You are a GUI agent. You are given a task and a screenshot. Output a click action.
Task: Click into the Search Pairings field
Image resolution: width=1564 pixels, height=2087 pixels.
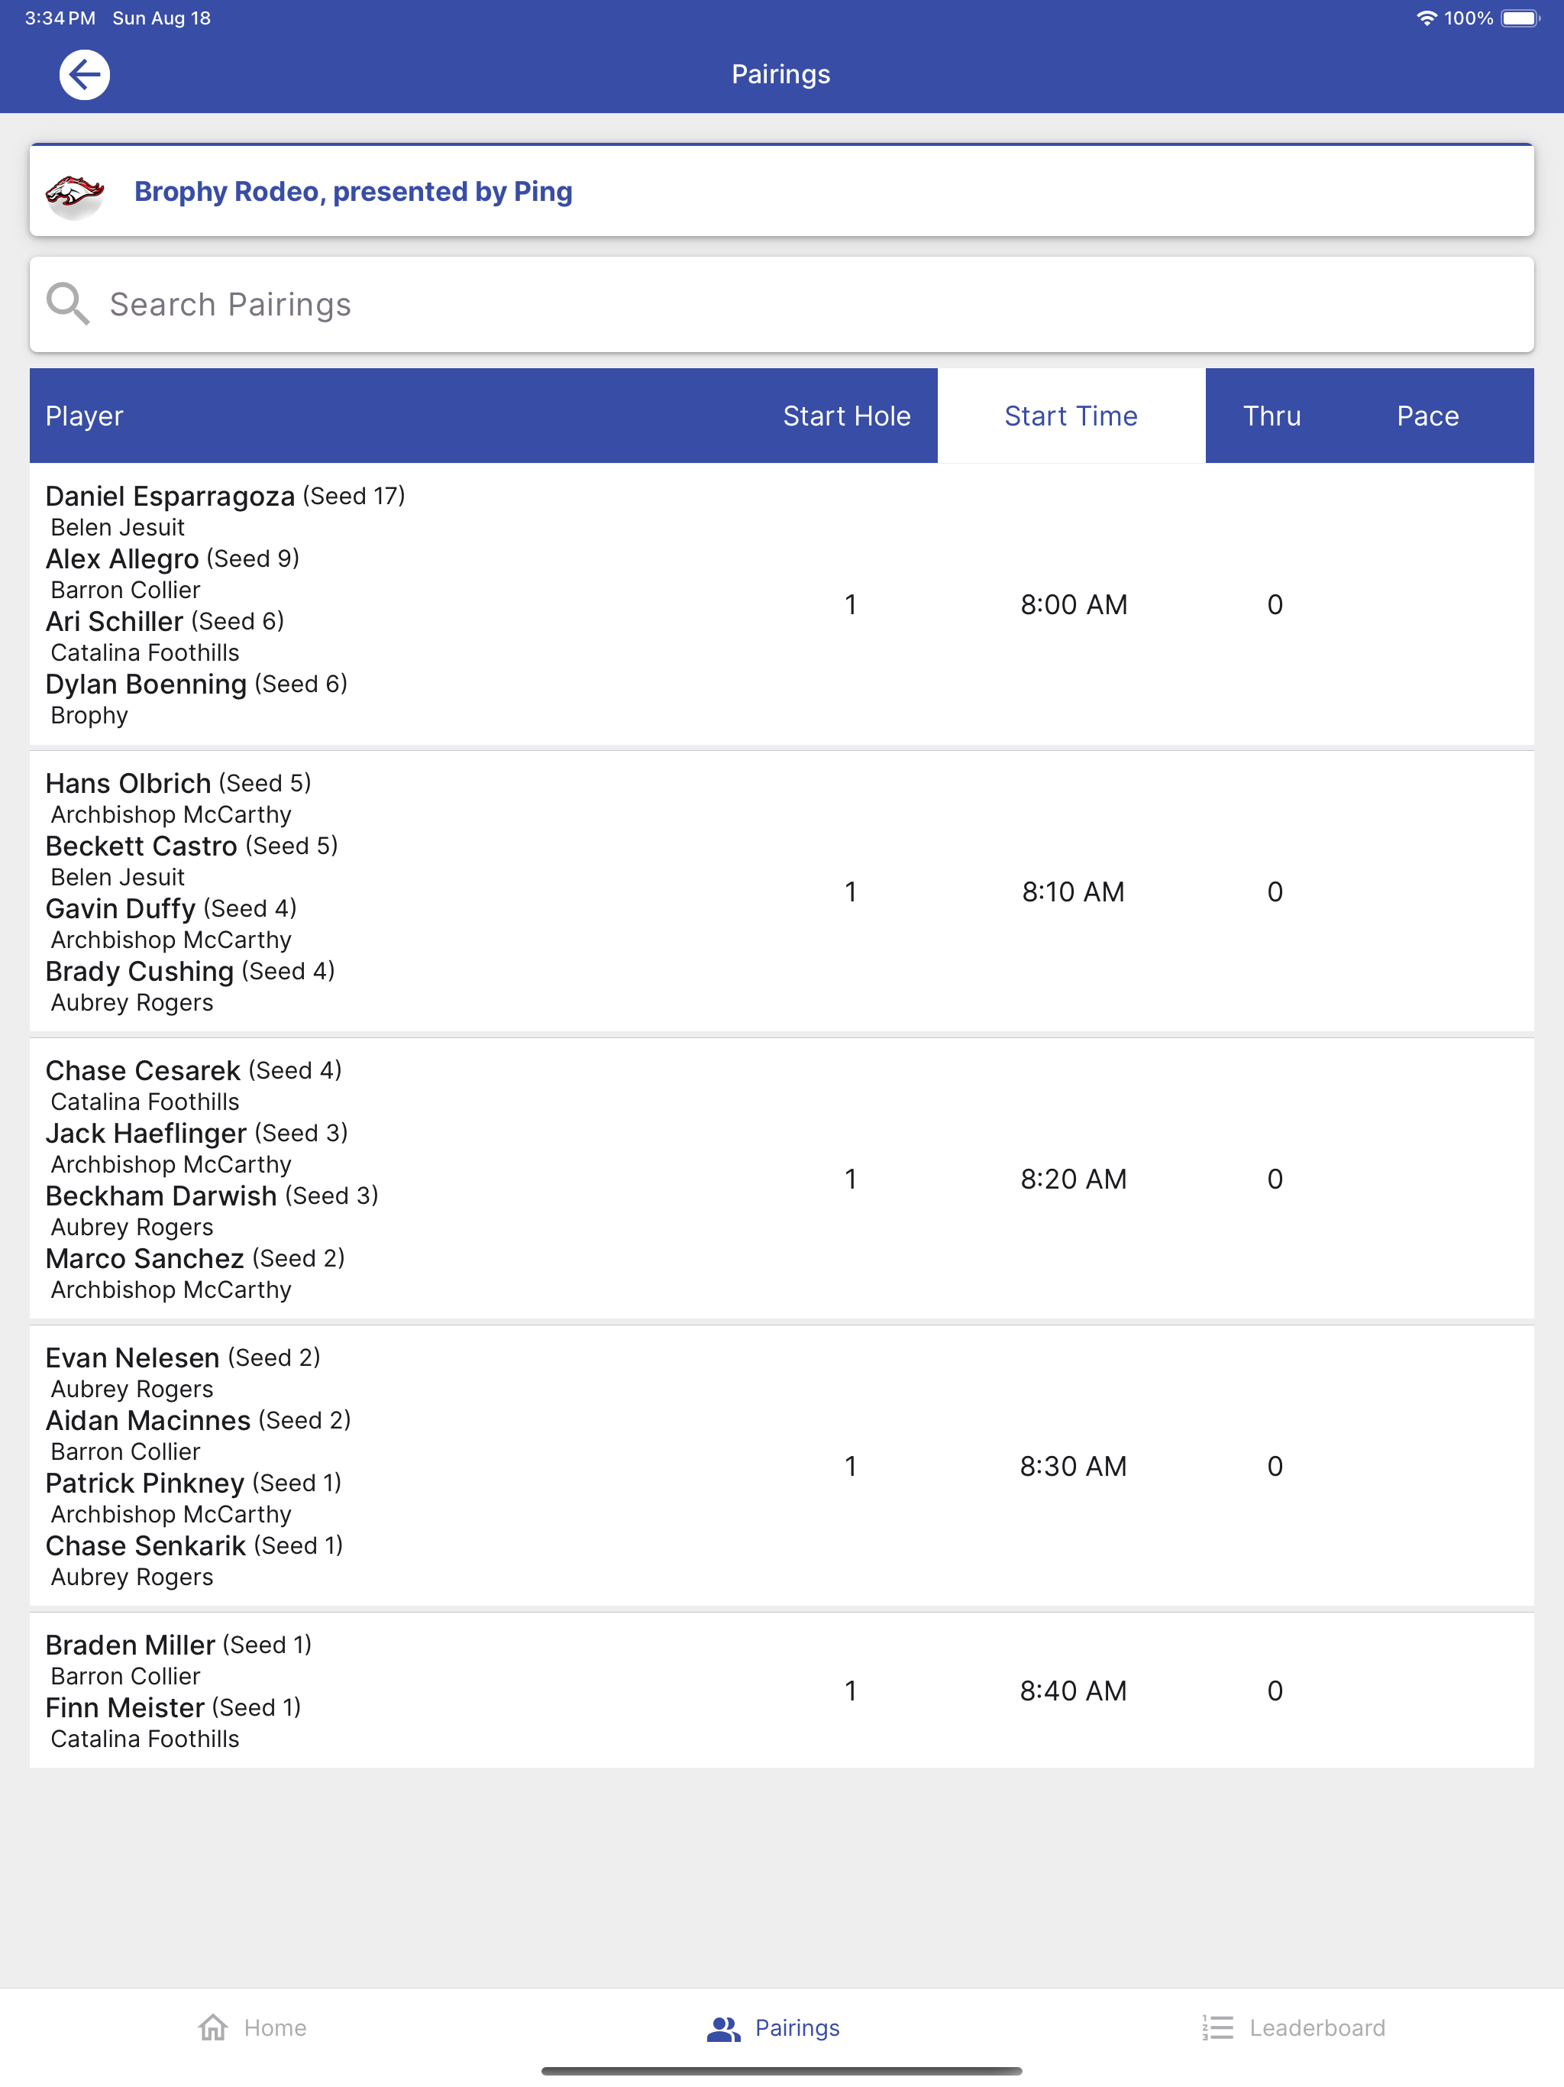coord(781,305)
